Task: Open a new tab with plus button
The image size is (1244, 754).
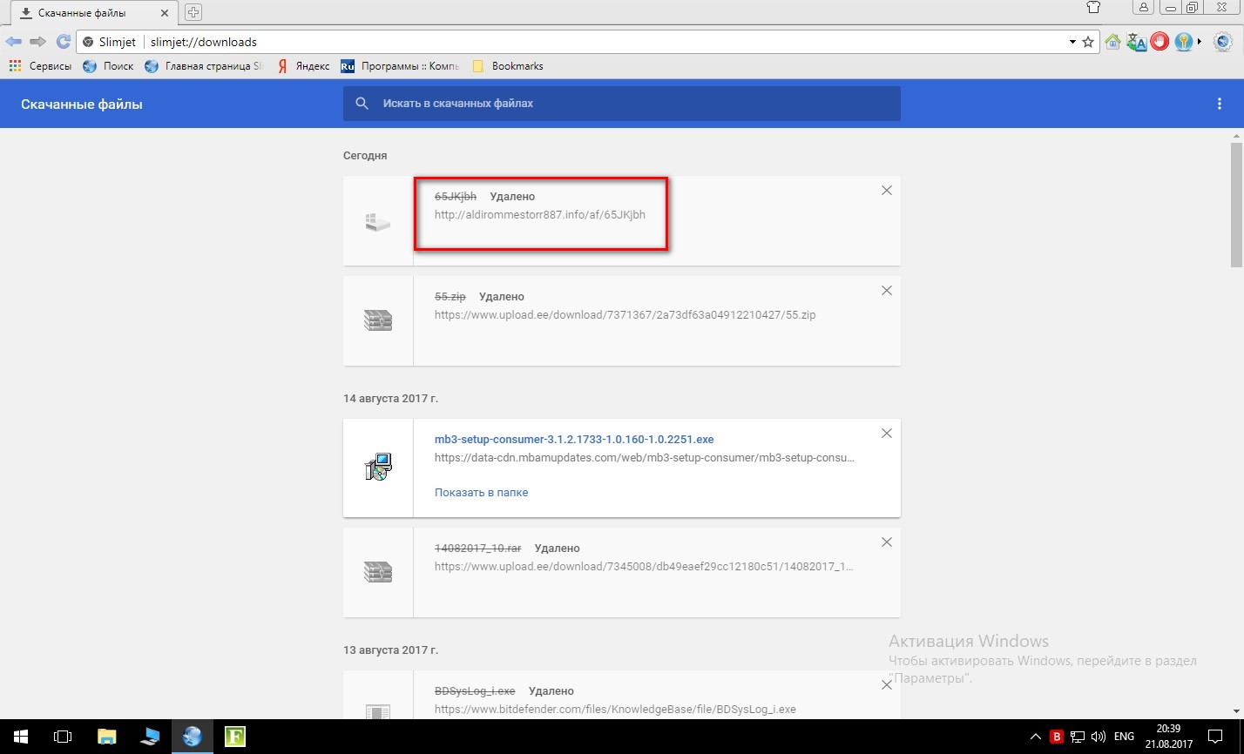Action: pos(193,12)
